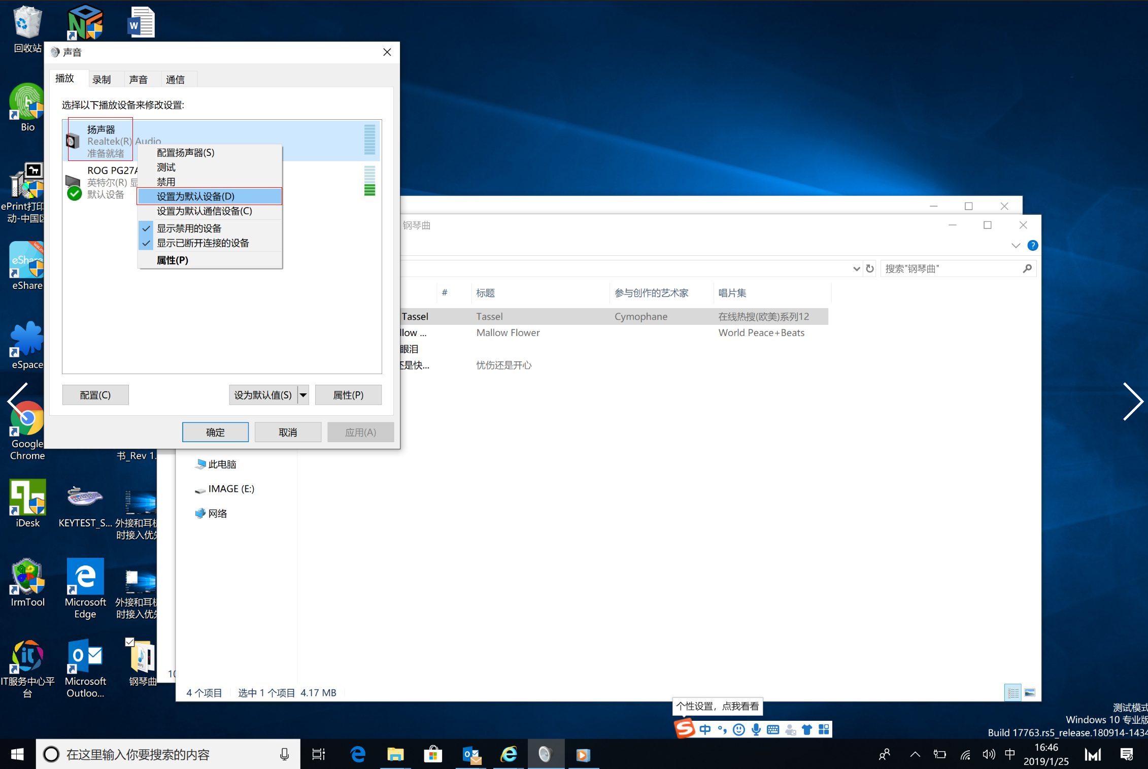Click the 确定 button
The image size is (1148, 769).
(x=215, y=432)
